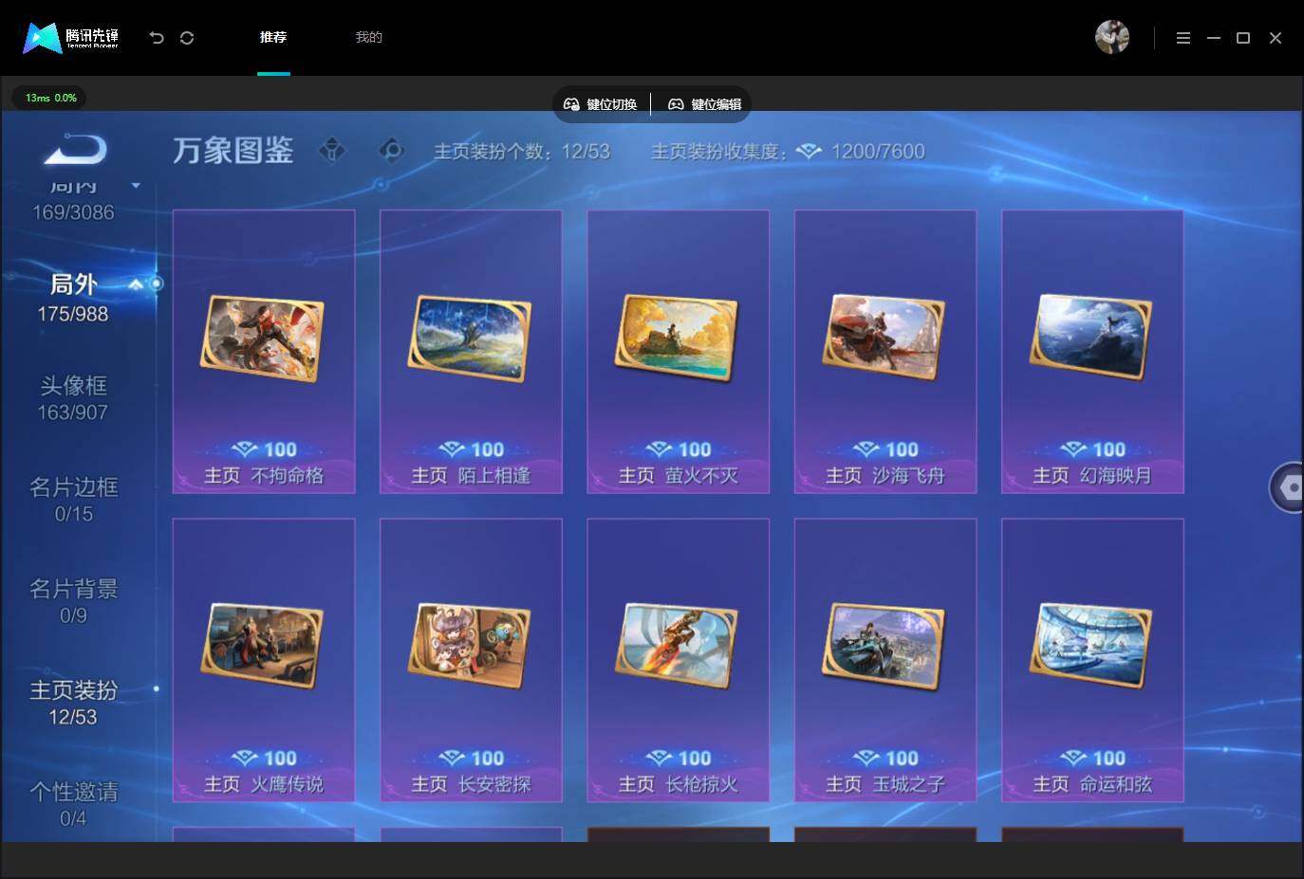Click the in-game back arrow button

(x=76, y=149)
